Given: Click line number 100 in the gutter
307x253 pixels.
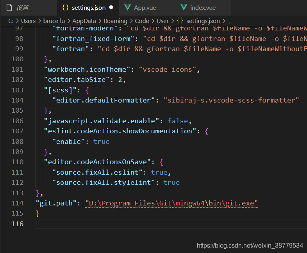Looking at the screenshot, I should [x=18, y=59].
